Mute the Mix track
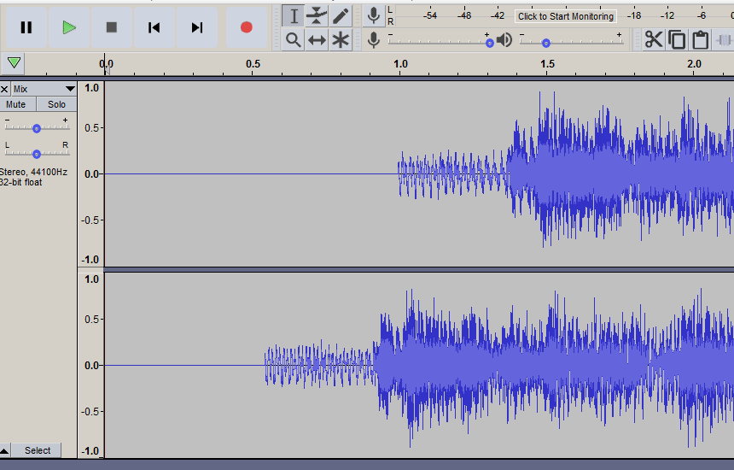This screenshot has width=734, height=470. pyautogui.click(x=16, y=104)
